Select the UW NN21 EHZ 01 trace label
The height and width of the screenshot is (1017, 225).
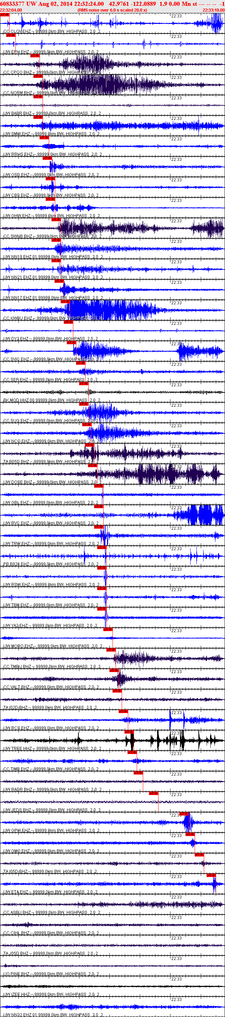tap(53, 278)
